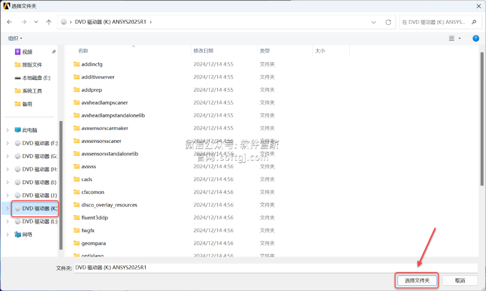Open the view options dropdown arrow
The height and width of the screenshot is (291, 486).
pos(459,38)
